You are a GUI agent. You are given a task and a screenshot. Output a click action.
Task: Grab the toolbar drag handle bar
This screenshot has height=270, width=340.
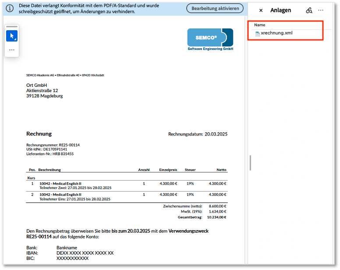[12, 26]
